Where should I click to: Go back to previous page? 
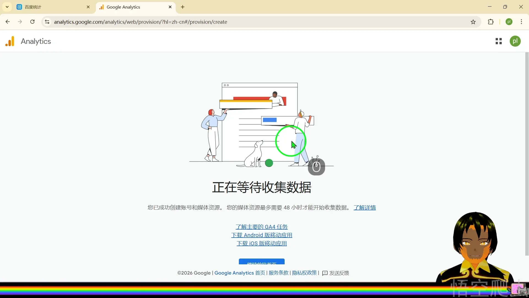point(8,22)
